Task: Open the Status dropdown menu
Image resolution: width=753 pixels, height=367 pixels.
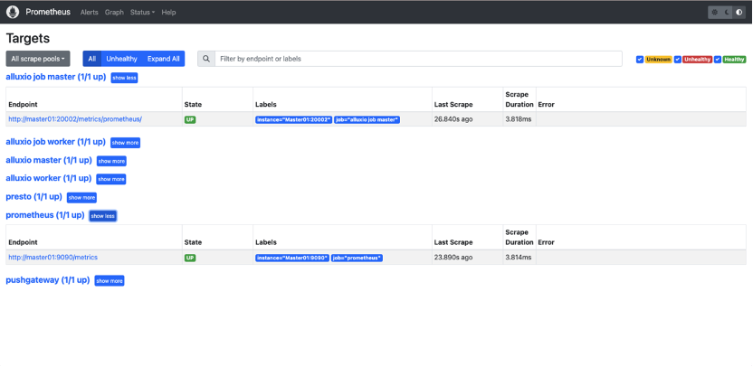Action: 142,13
